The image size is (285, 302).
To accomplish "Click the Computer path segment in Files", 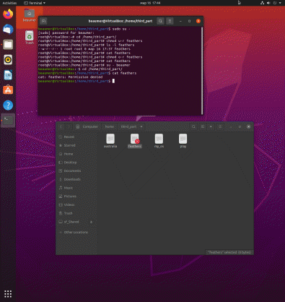I will [x=87, y=126].
